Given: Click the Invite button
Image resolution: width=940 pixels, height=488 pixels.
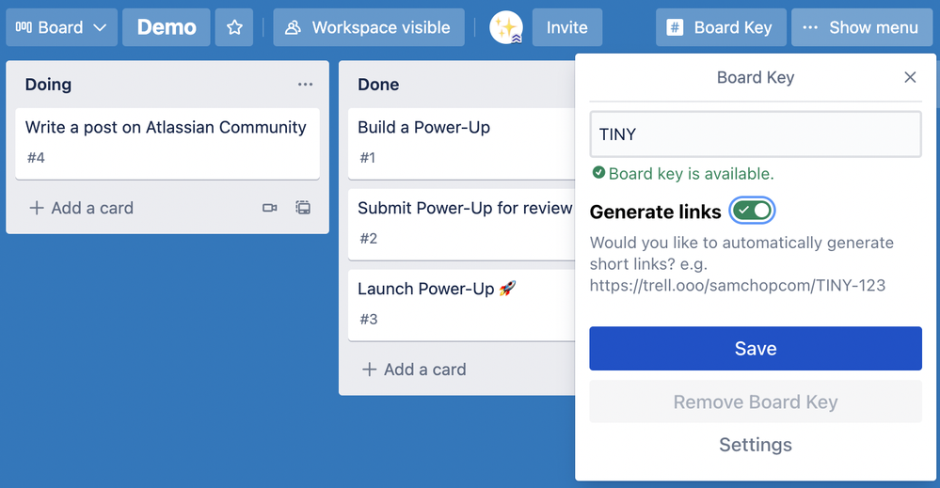Looking at the screenshot, I should (567, 27).
